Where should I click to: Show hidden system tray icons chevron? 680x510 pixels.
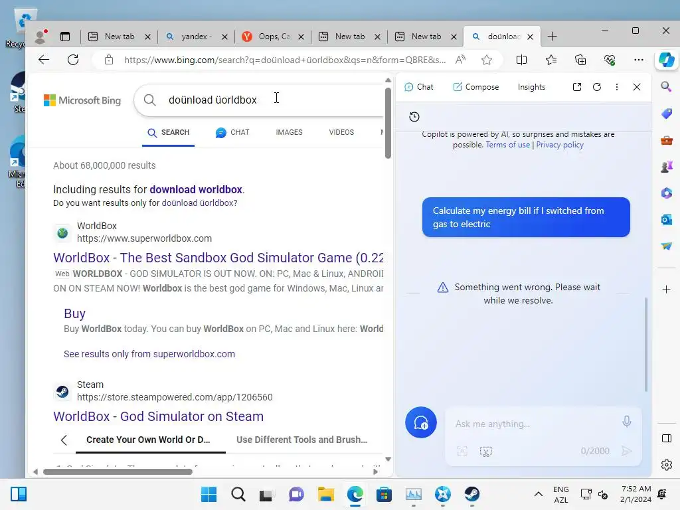538,494
